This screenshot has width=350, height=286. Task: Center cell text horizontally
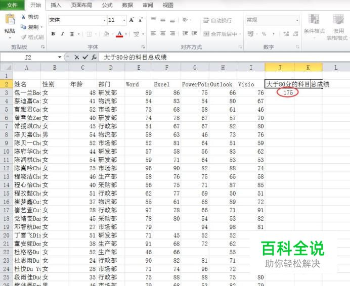pos(163,33)
